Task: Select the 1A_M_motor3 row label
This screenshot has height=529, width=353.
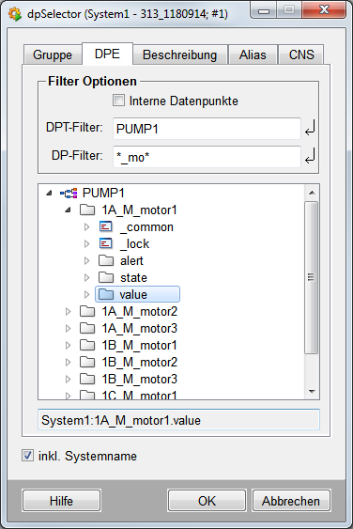Action: click(x=139, y=328)
